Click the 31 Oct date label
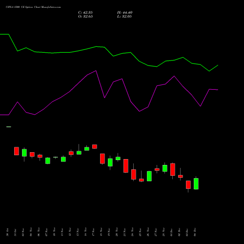This screenshot has width=244, height=244. [x=15, y=232]
